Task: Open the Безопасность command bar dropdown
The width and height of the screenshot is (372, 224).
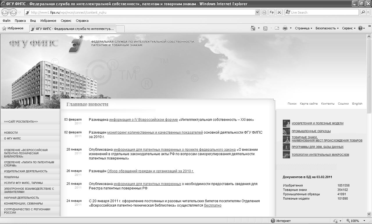Action: (327, 28)
